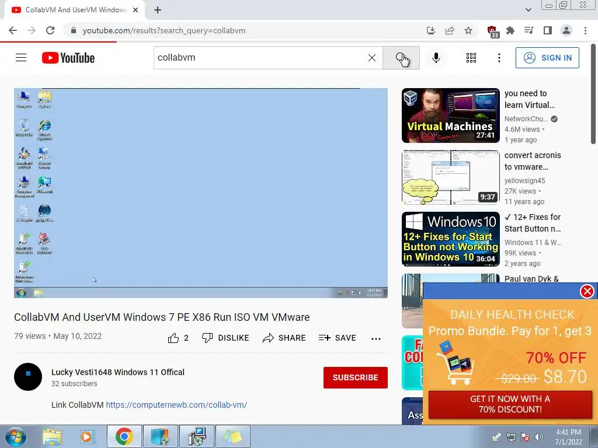Open Windows 10 Start Button fixes thumbnail
The width and height of the screenshot is (598, 448).
pyautogui.click(x=450, y=239)
